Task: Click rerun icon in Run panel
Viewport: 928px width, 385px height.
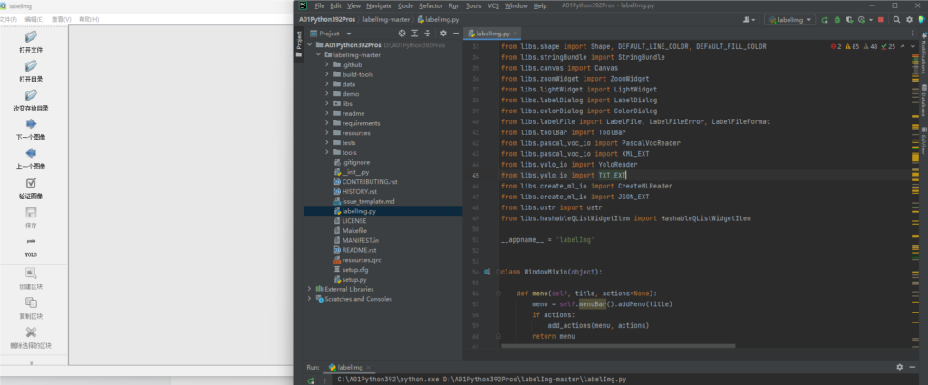Action: pos(311,380)
